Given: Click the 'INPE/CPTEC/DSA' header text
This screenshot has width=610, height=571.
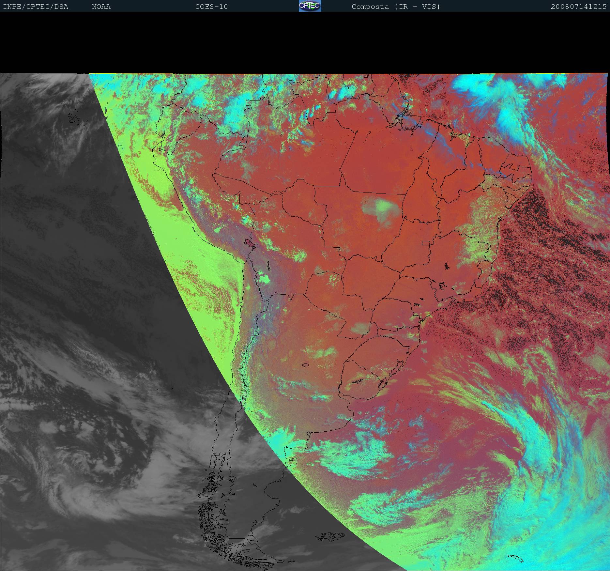Looking at the screenshot, I should tap(36, 7).
